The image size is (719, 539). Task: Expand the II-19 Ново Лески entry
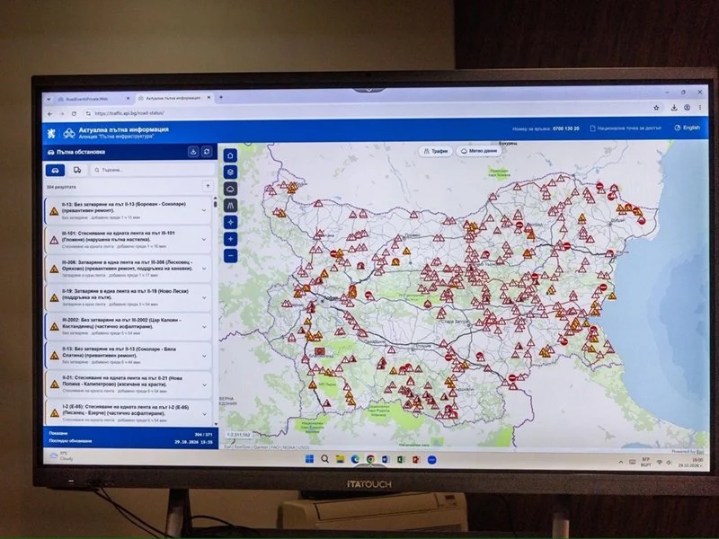(204, 297)
